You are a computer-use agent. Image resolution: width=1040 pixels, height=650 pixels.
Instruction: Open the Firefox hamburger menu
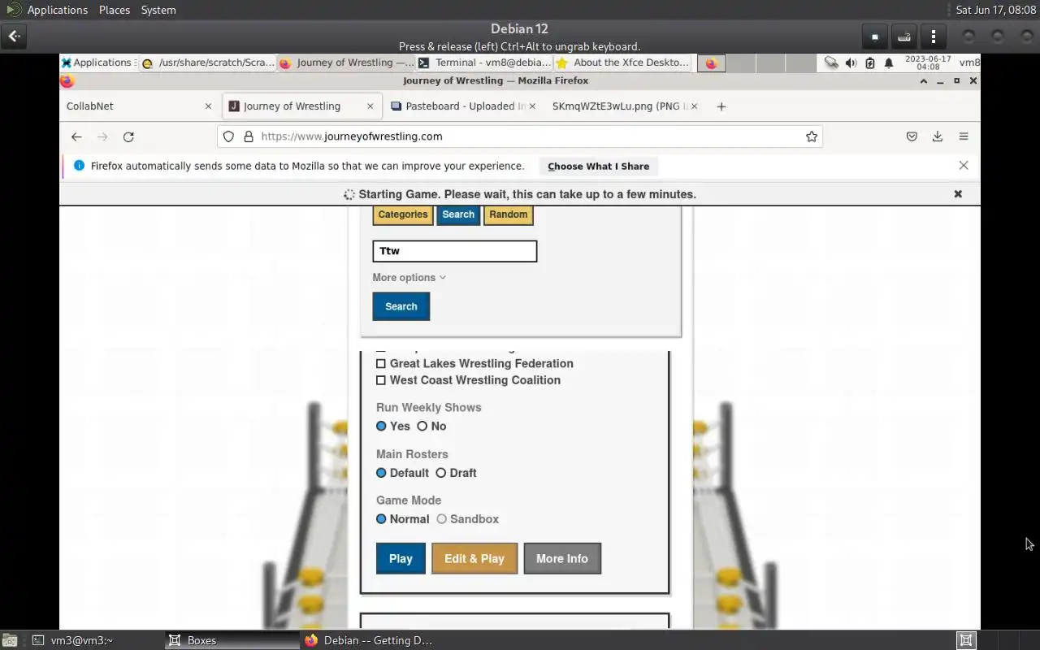click(x=964, y=136)
